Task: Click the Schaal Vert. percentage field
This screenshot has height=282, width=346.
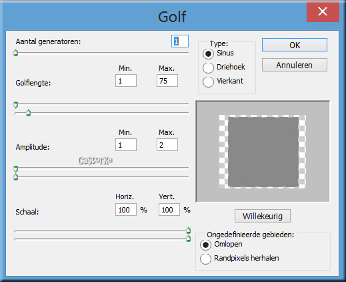Action: pos(169,209)
